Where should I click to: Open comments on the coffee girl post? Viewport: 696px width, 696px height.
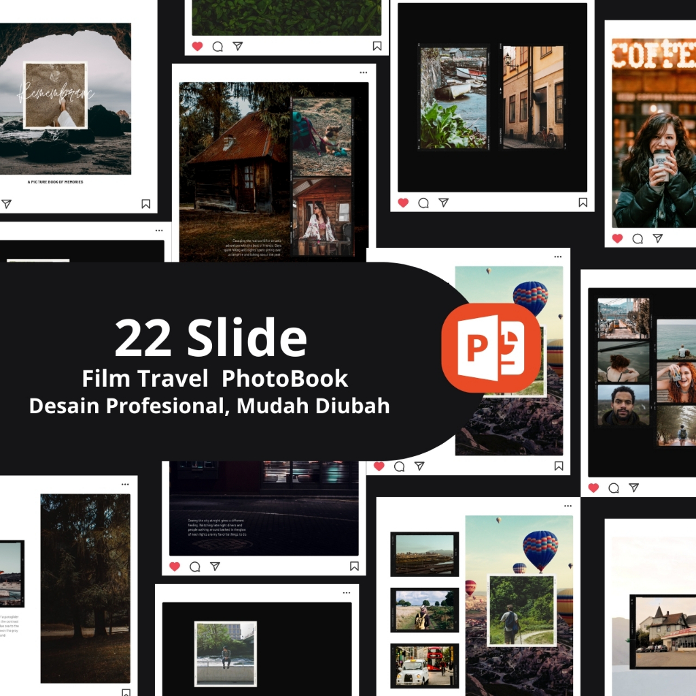click(x=638, y=239)
